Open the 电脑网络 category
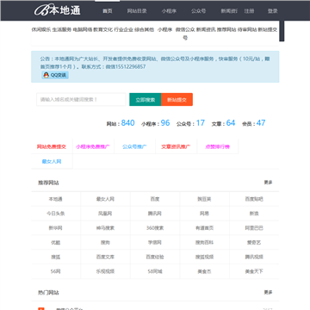 [x=83, y=29]
